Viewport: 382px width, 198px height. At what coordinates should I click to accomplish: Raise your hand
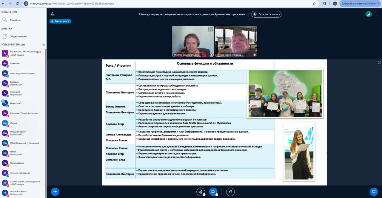pos(230,192)
